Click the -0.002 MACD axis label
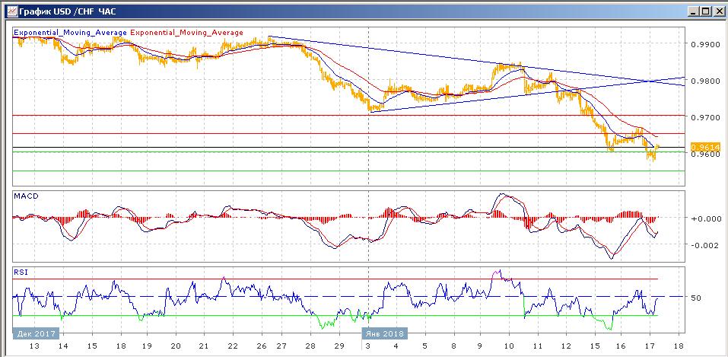 703,245
